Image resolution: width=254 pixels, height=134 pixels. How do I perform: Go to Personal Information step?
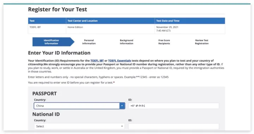(89, 42)
